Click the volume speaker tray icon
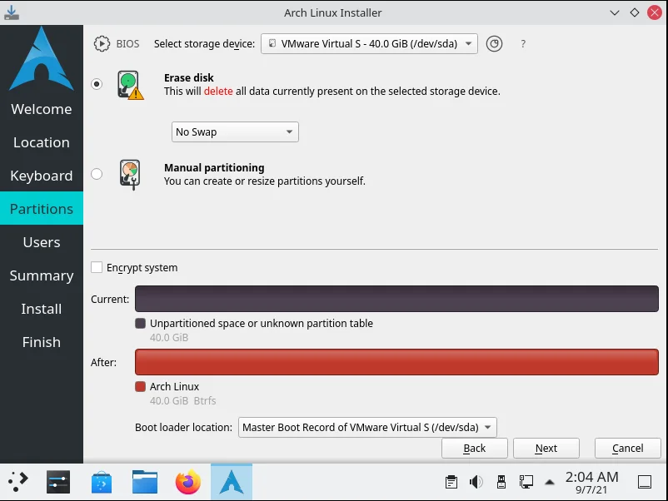The height and width of the screenshot is (501, 668). [476, 481]
